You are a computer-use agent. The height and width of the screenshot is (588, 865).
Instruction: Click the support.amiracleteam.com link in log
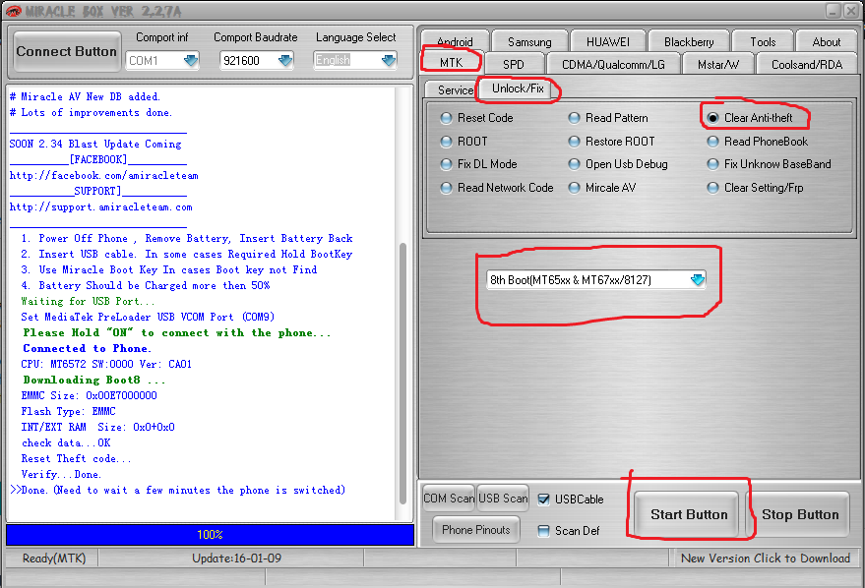tap(101, 206)
